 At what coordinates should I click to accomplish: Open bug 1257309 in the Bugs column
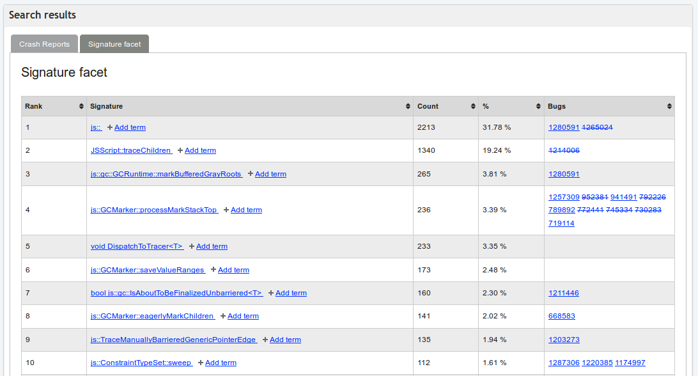point(564,197)
